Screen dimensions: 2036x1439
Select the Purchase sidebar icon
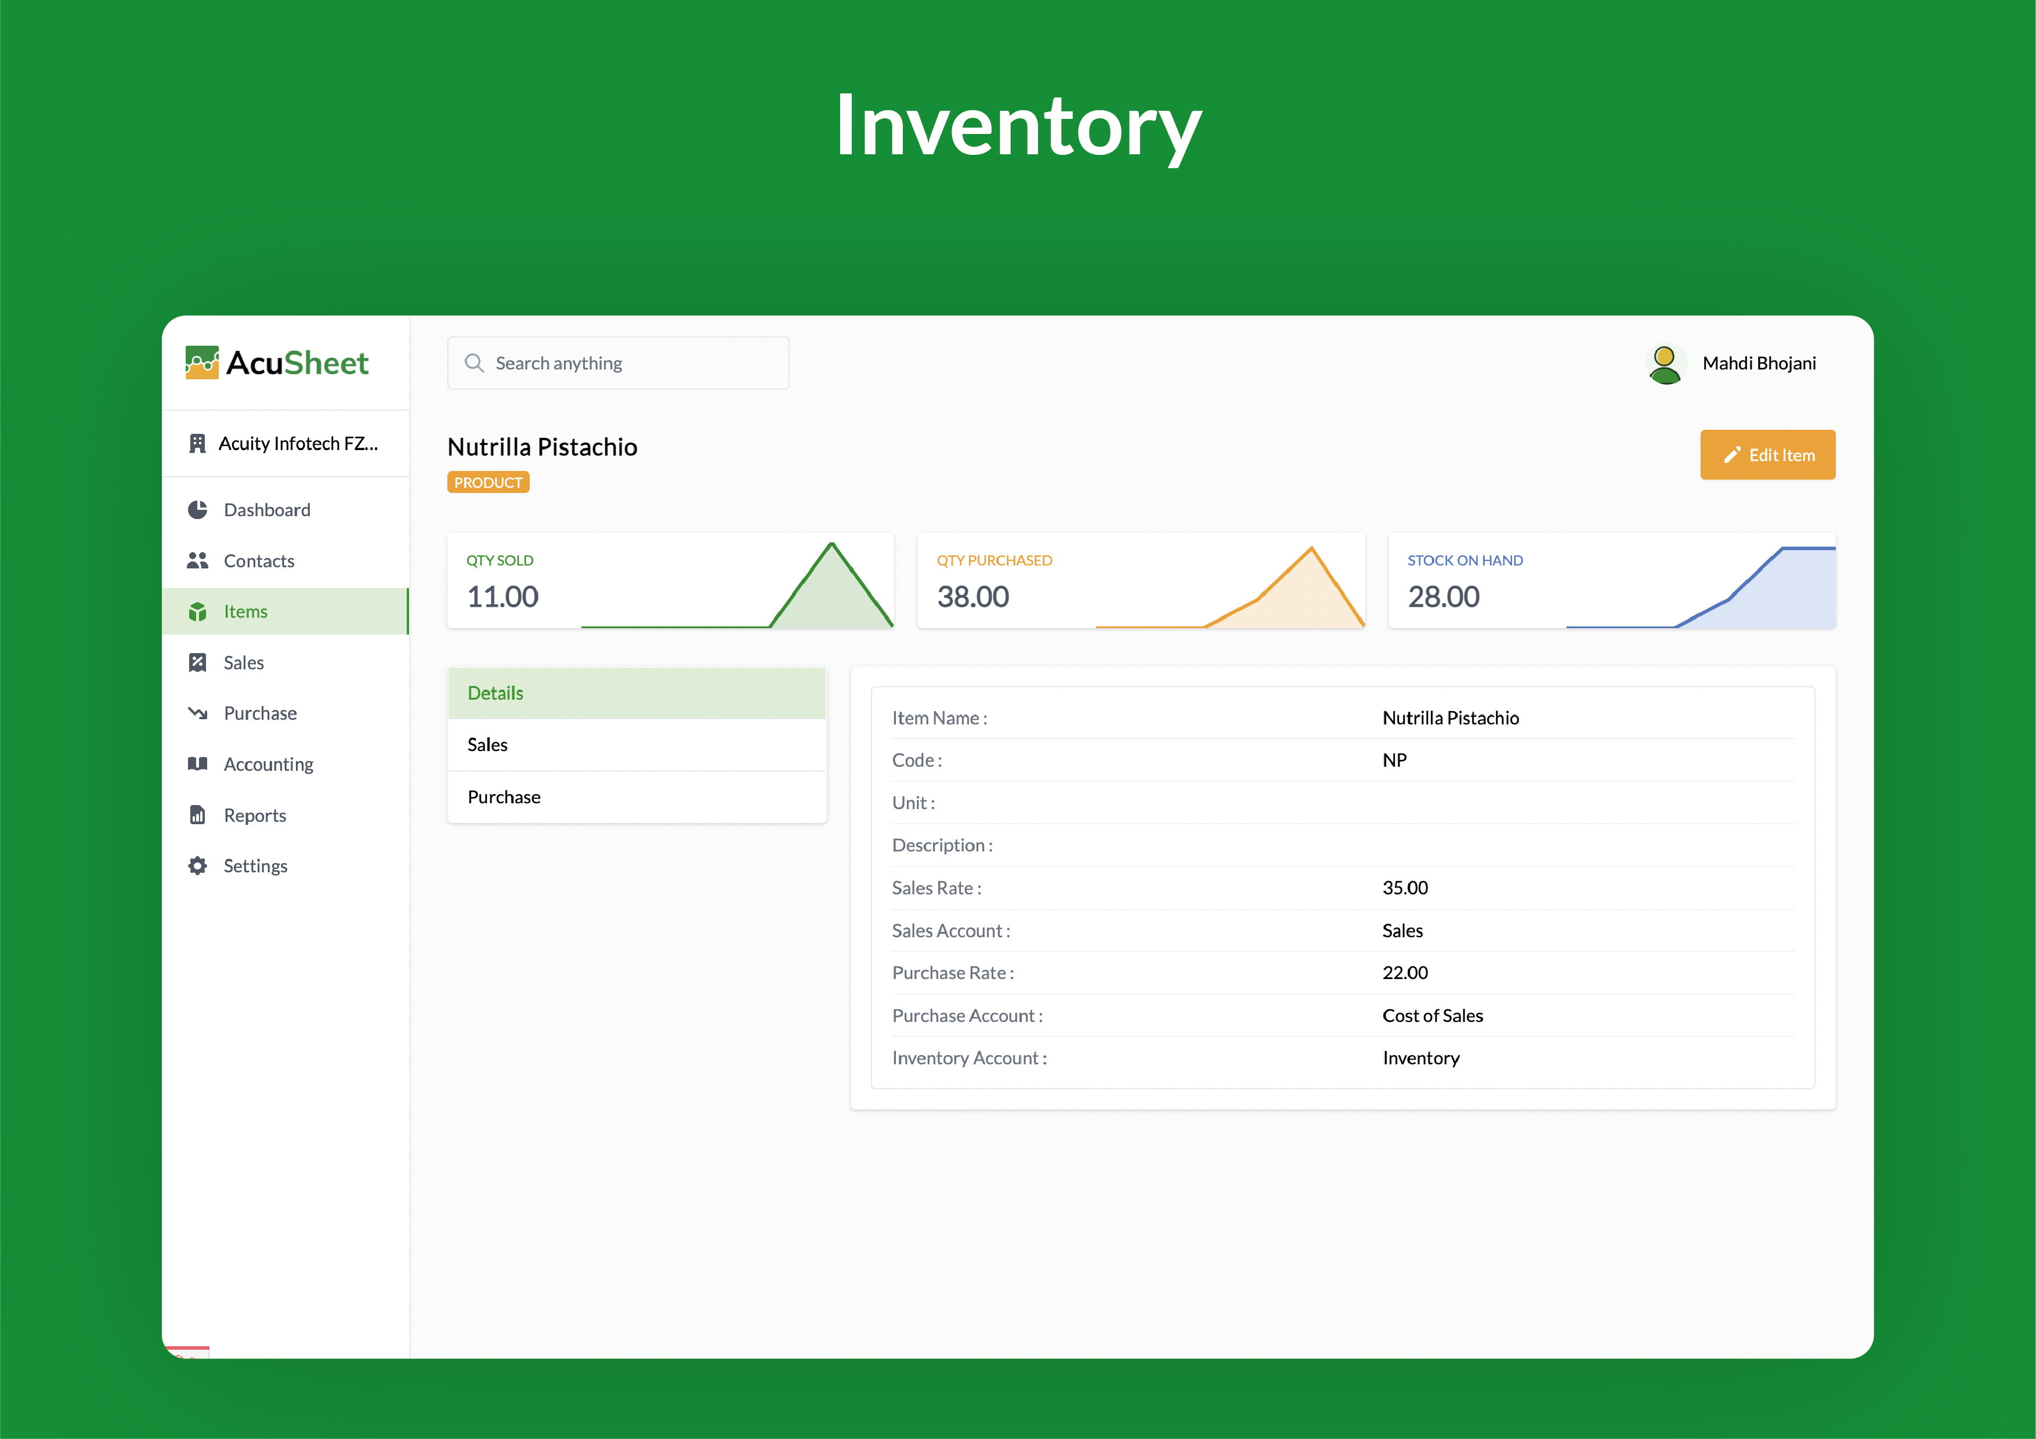[x=198, y=713]
